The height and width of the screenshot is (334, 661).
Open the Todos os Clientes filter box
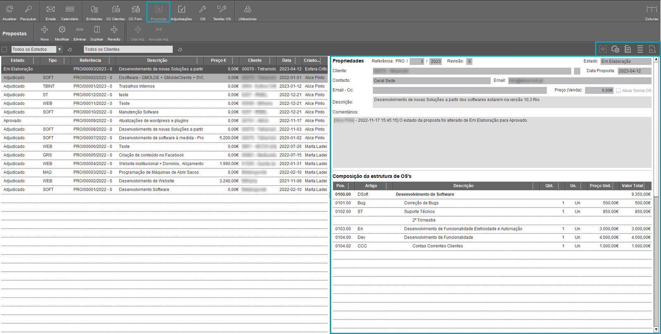pos(128,50)
